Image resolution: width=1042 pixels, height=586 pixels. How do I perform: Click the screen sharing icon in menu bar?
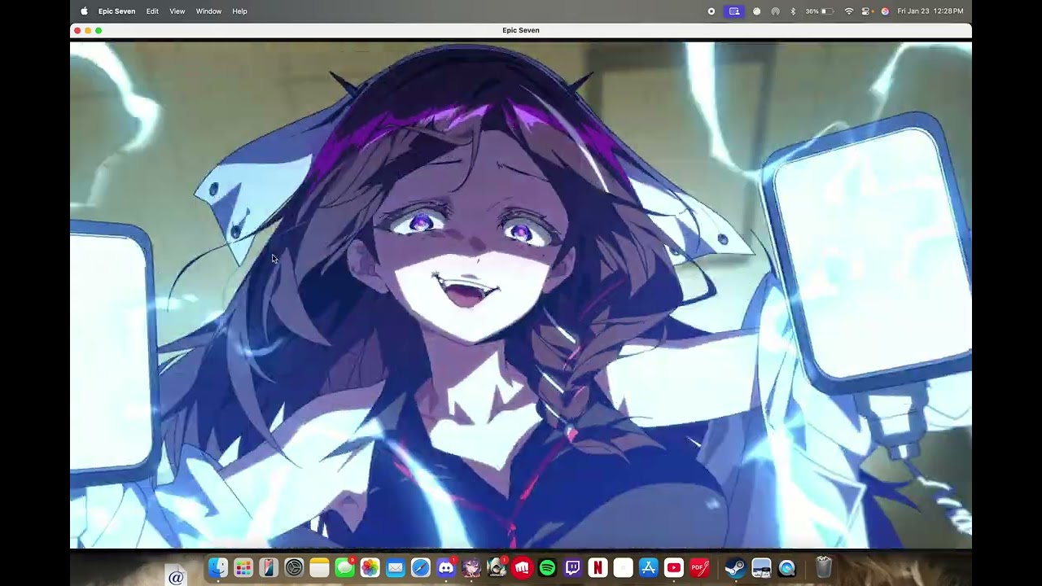(734, 11)
